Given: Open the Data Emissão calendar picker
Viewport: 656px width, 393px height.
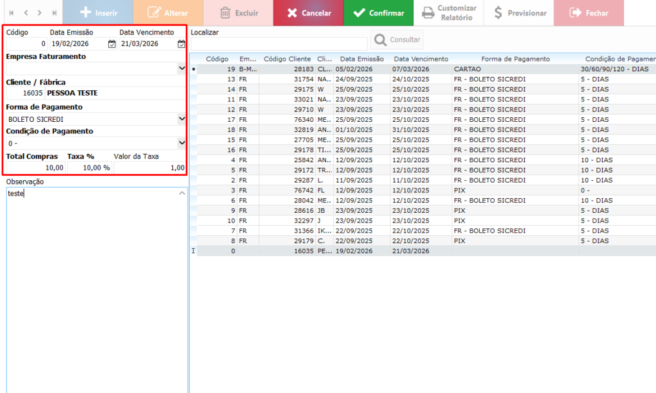Looking at the screenshot, I should point(111,44).
